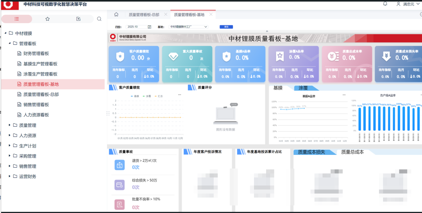The height and width of the screenshot is (213, 422).
Task: Expand the 满忠元 user menu arrow
Action: pos(418,4)
